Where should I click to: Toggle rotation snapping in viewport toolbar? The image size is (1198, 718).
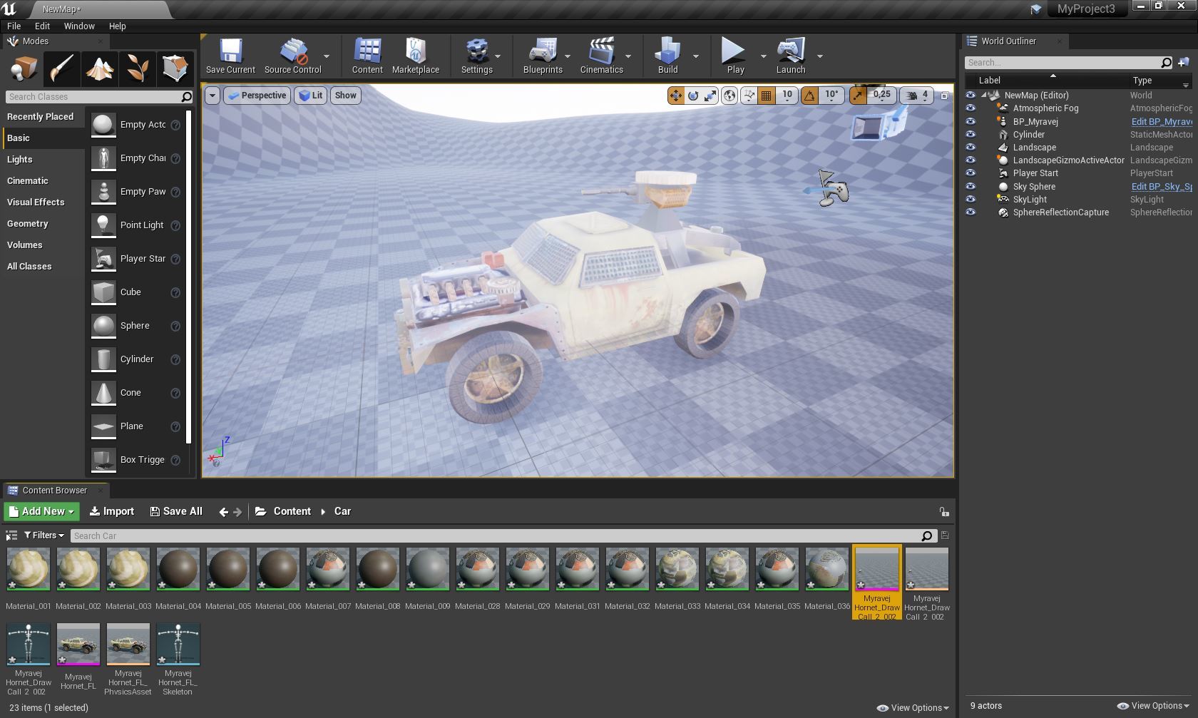809,96
